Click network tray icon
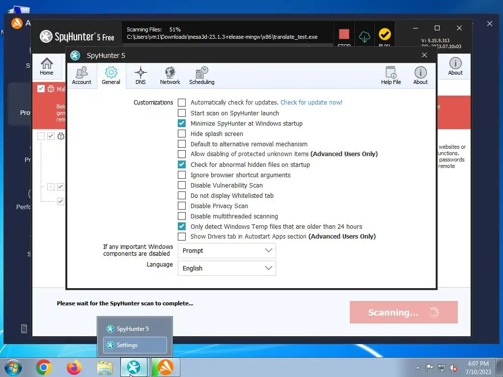The image size is (503, 377). tap(442, 368)
